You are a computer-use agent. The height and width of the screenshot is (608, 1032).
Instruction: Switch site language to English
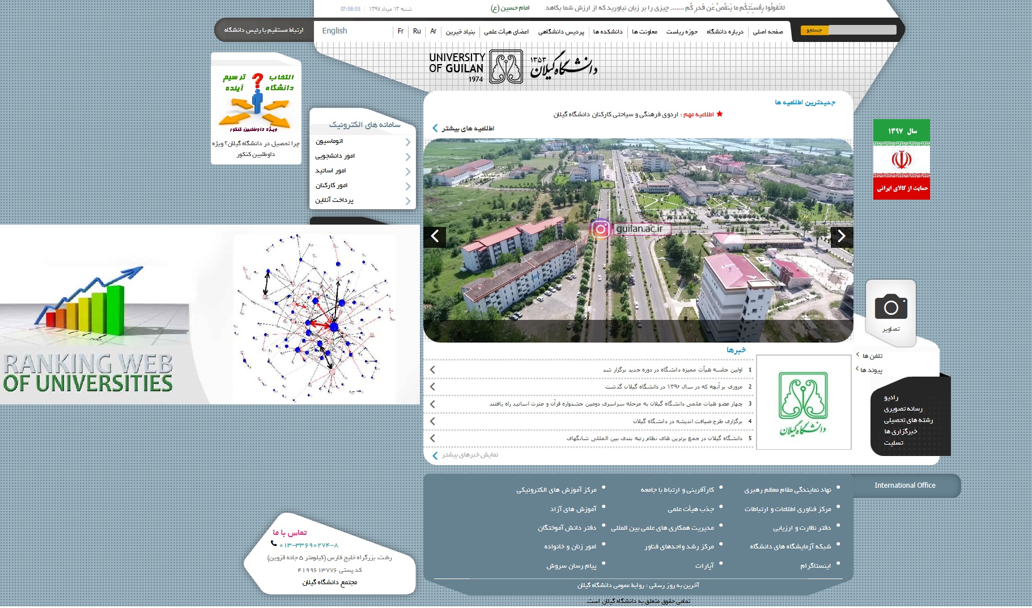click(334, 31)
